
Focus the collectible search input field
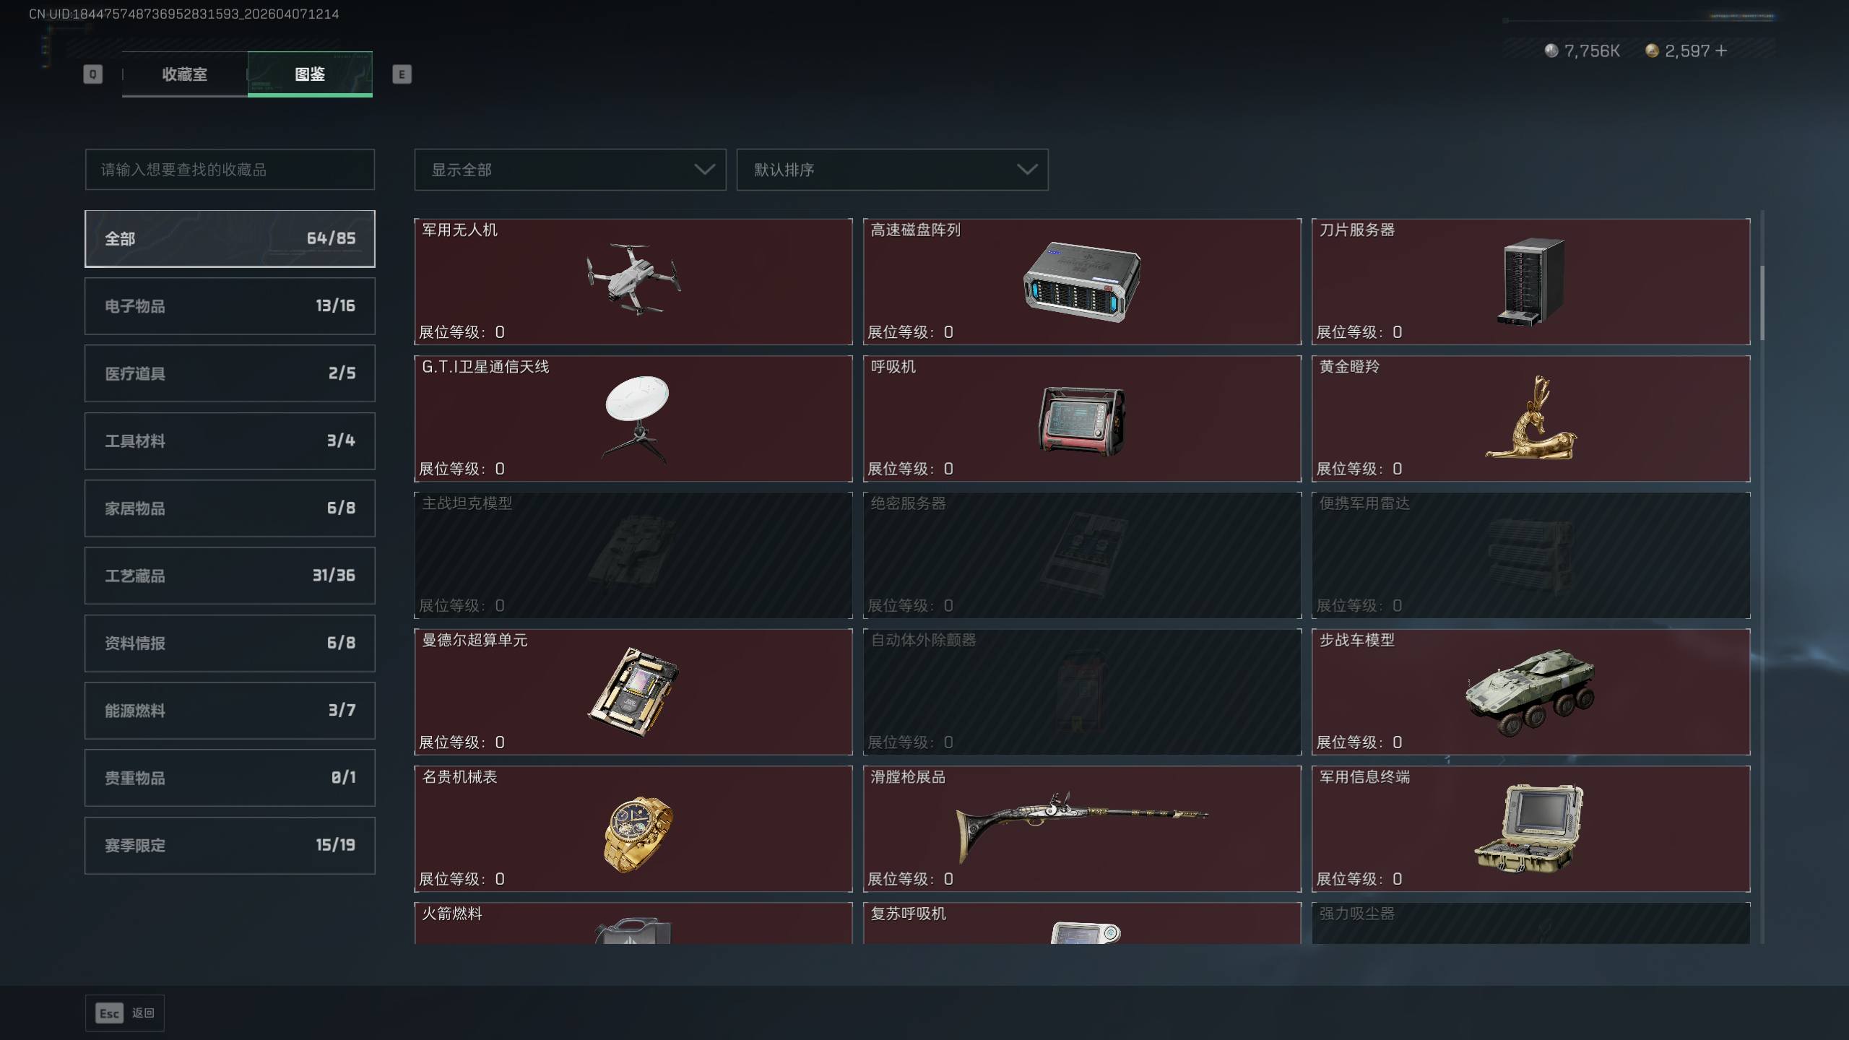(x=230, y=170)
